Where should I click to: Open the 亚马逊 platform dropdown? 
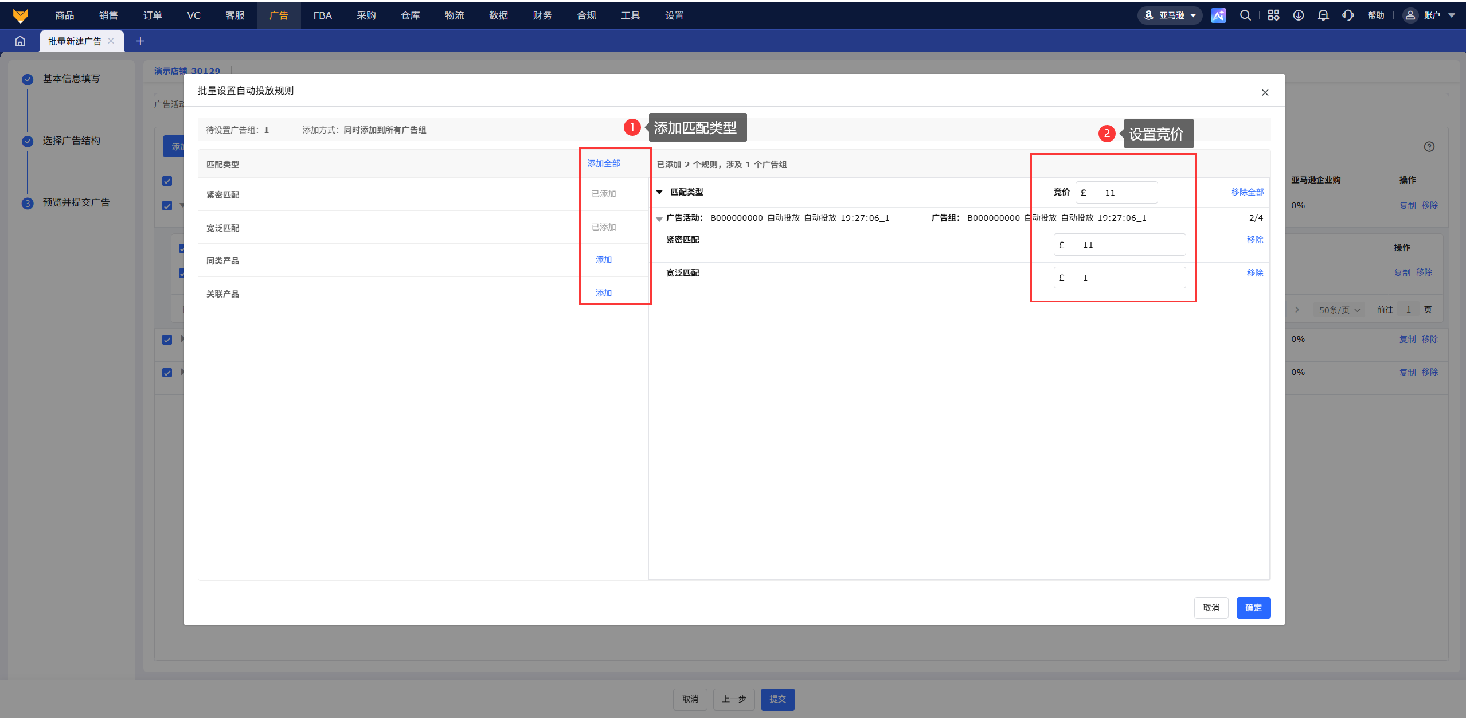pyautogui.click(x=1170, y=15)
